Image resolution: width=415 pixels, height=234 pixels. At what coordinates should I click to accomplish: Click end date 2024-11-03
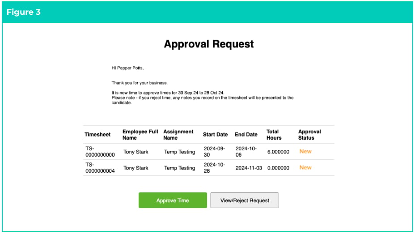249,168
